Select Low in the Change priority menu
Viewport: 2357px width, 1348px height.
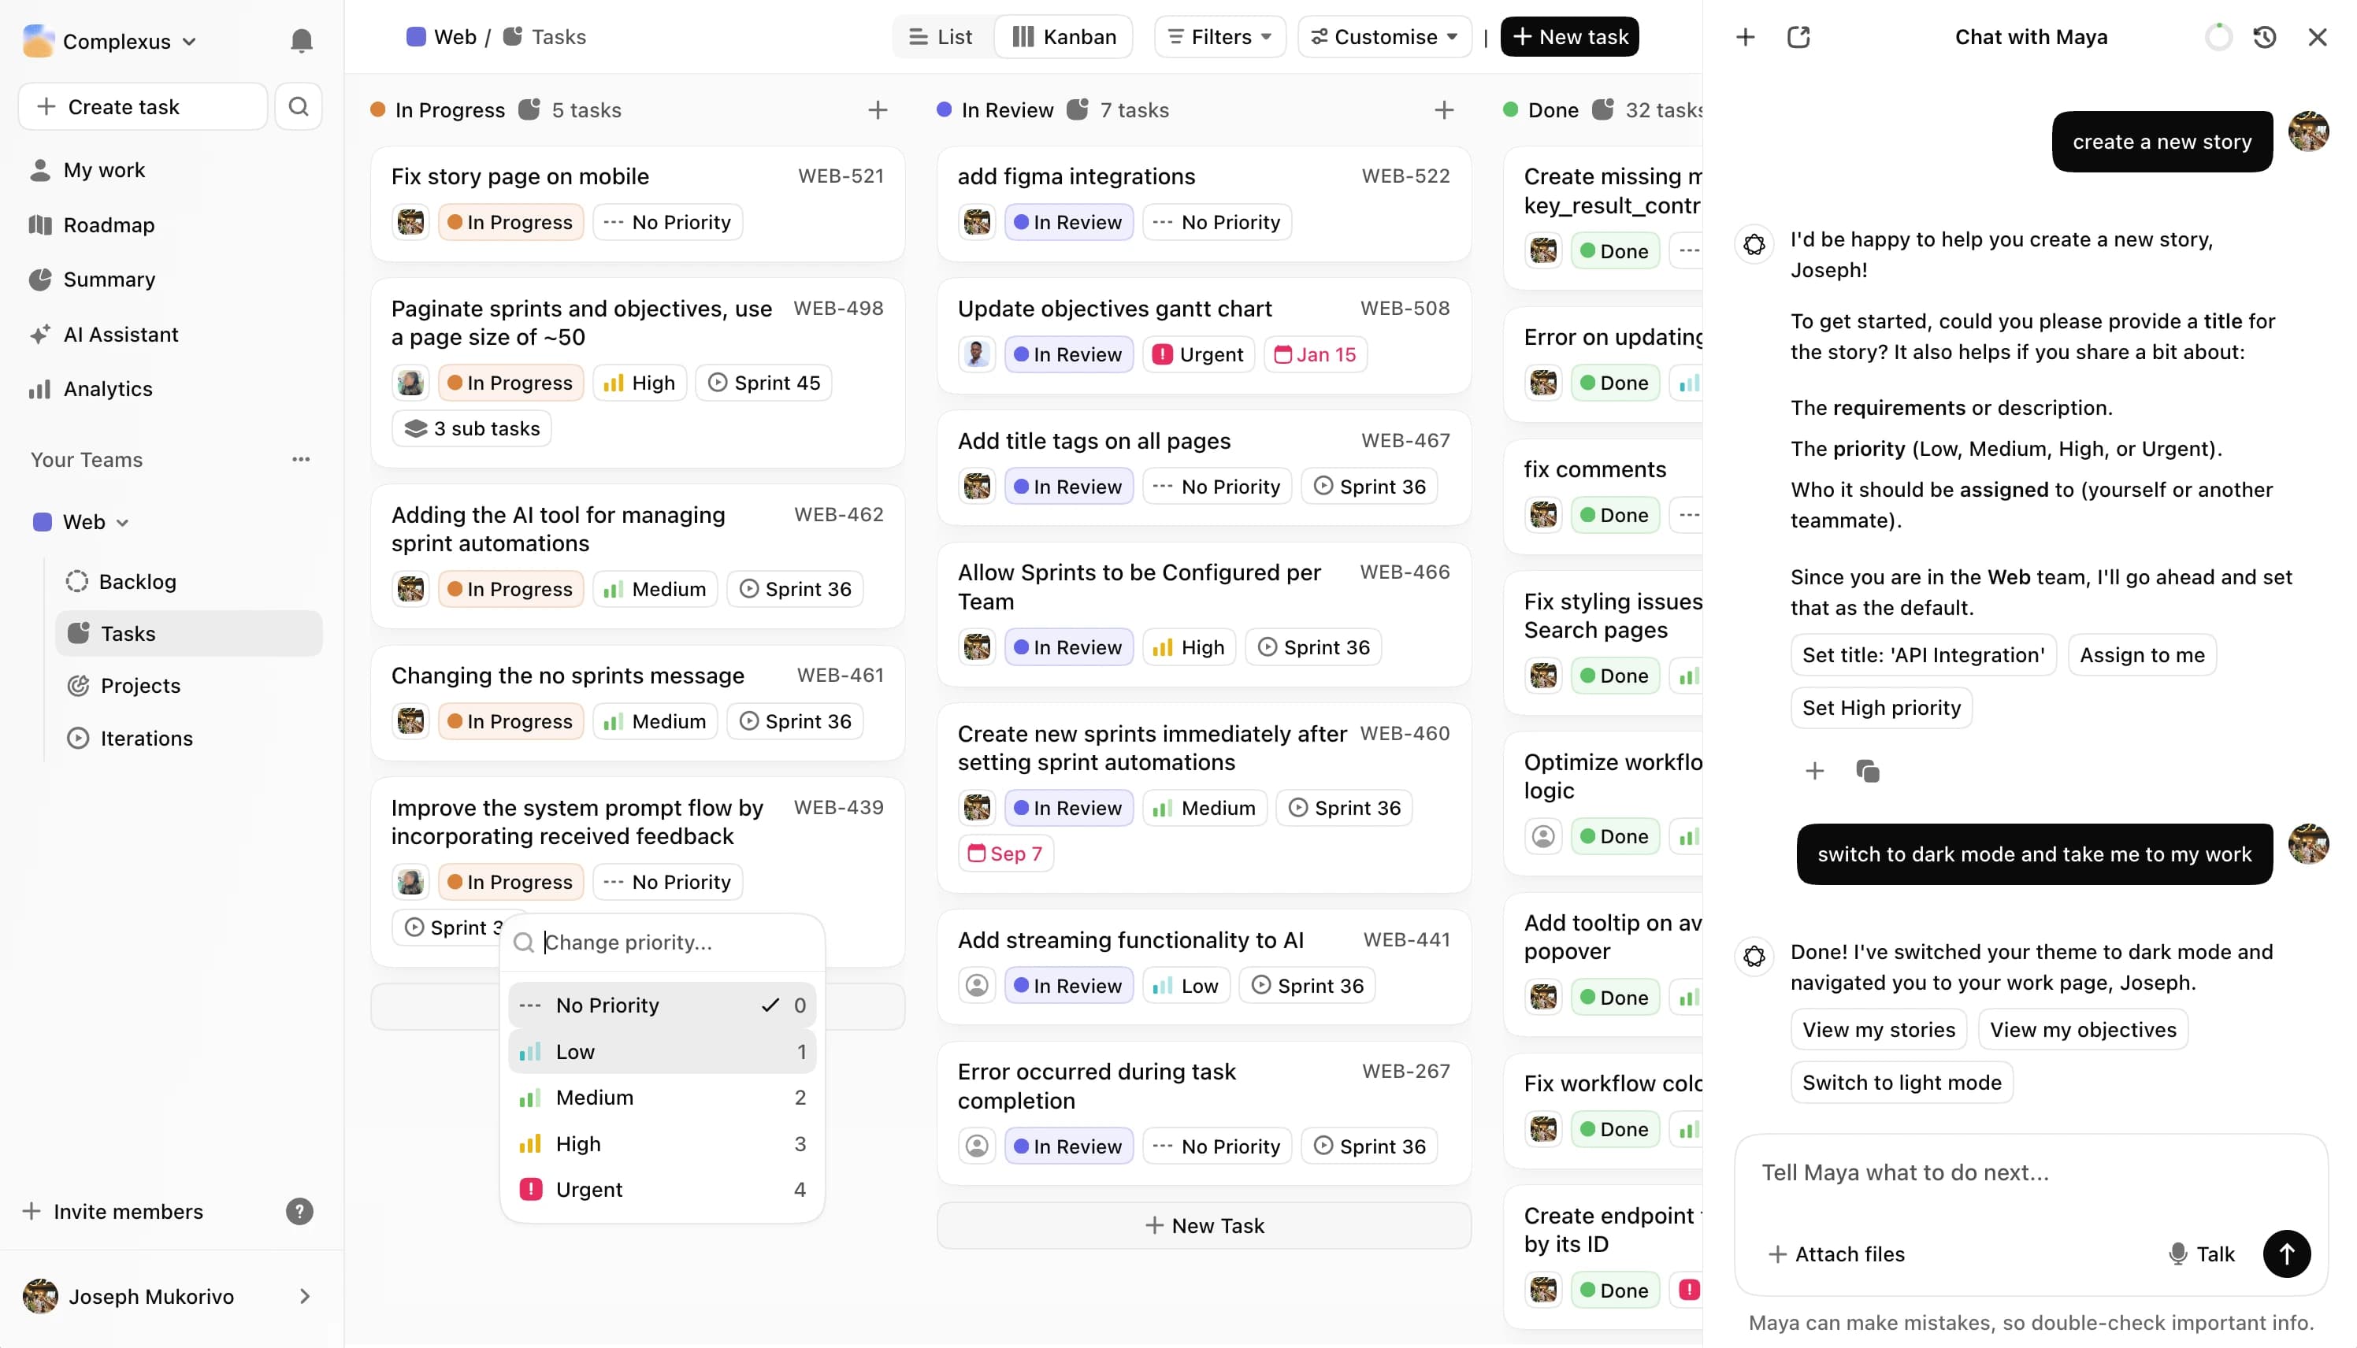coord(575,1051)
